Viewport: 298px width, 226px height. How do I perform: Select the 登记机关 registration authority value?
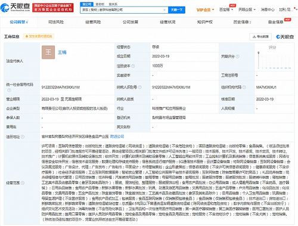(x=169, y=117)
